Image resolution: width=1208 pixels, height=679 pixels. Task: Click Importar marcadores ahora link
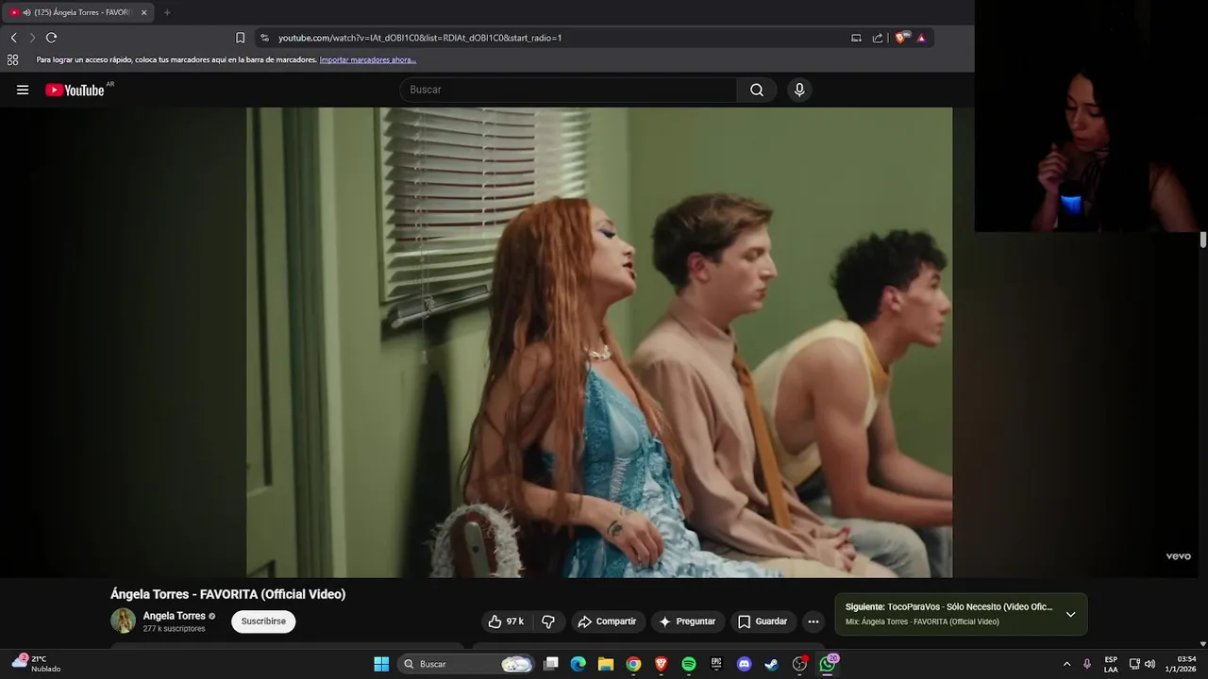tap(367, 59)
